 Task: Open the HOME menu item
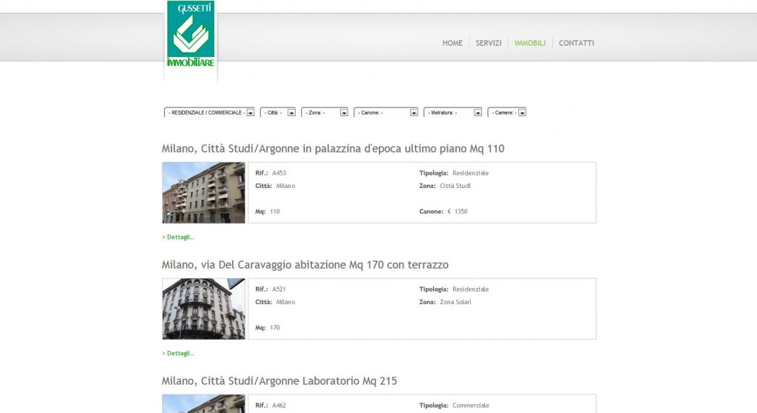tap(452, 43)
